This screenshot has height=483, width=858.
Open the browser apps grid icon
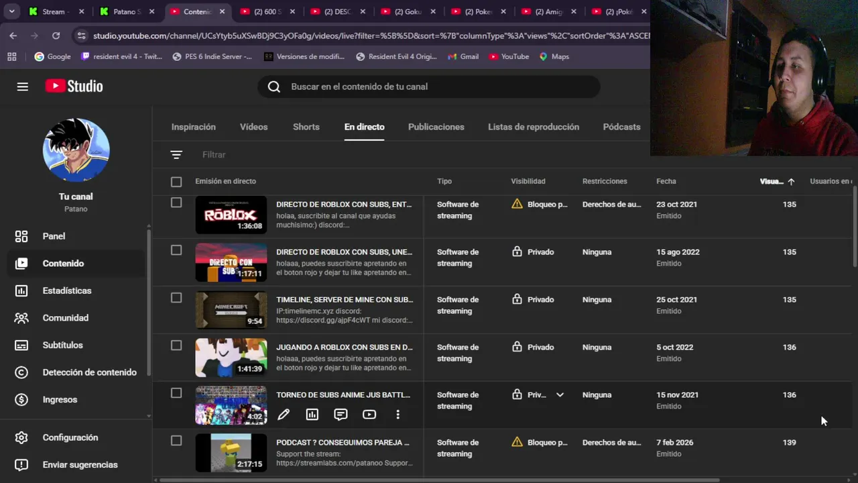[12, 56]
